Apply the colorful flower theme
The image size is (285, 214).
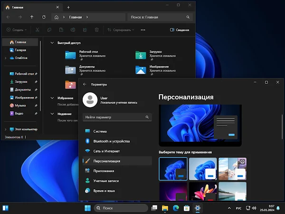pos(203,191)
